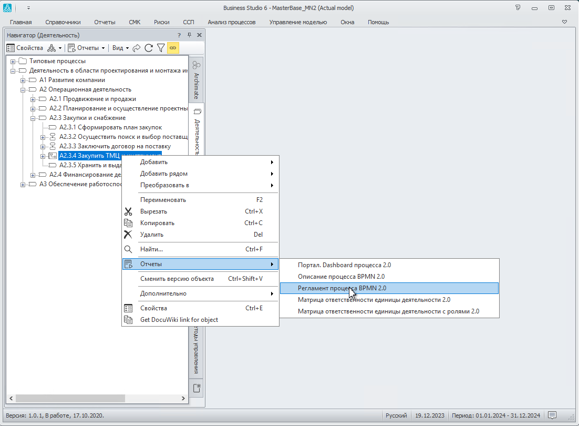579x426 pixels.
Task: Click the Business Studio app logo icon
Action: 8,8
